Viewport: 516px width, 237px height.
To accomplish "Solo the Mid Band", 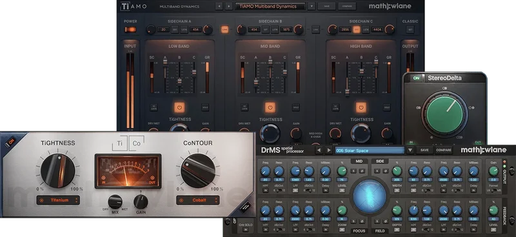I will [x=295, y=107].
